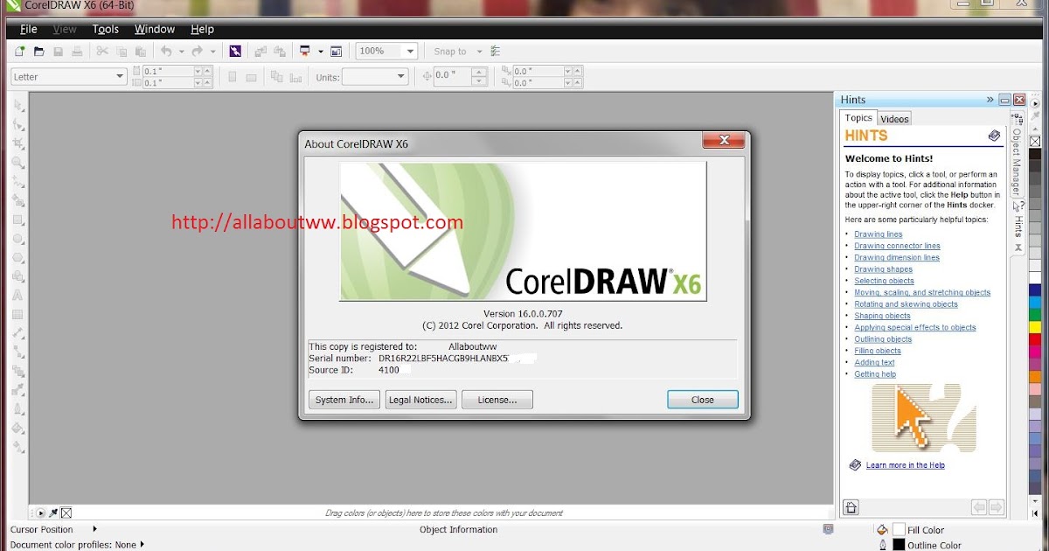Image resolution: width=1049 pixels, height=551 pixels.
Task: Click the Application launcher icon
Action: point(305,52)
